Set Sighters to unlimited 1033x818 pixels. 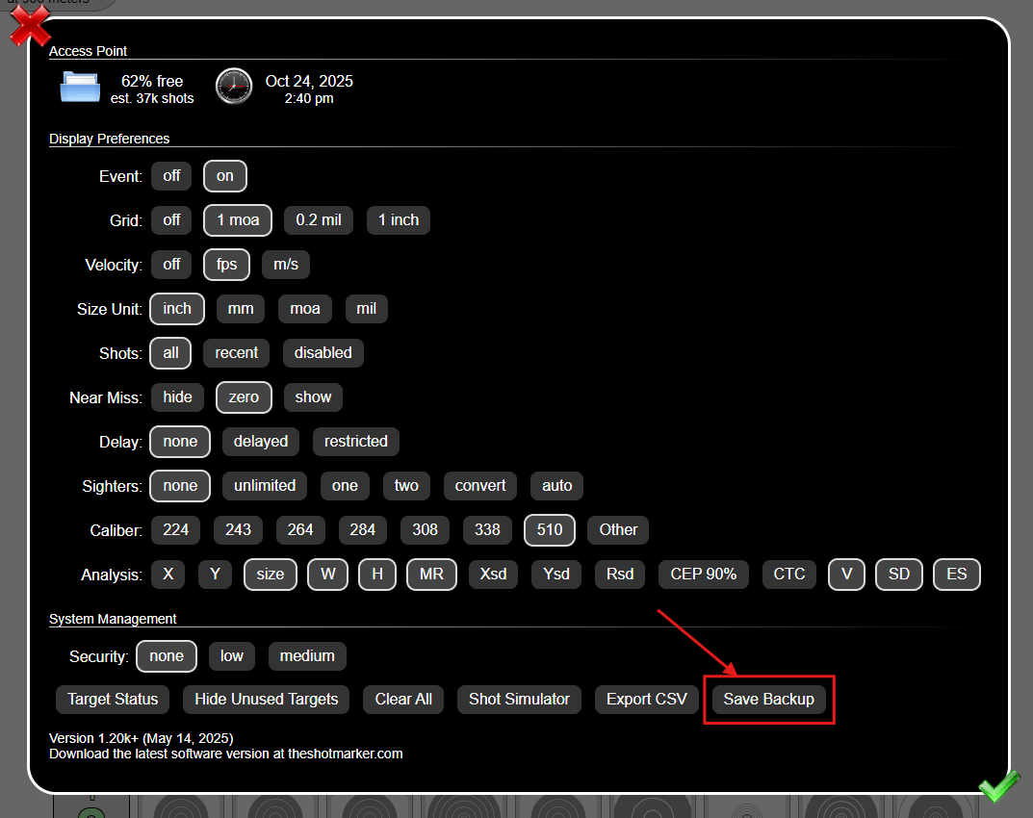pos(265,486)
